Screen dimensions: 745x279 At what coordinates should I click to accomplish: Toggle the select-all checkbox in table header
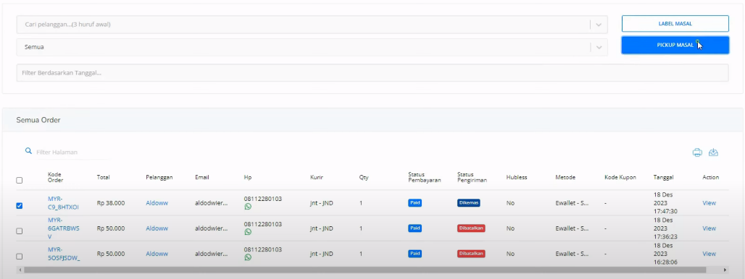(x=20, y=181)
